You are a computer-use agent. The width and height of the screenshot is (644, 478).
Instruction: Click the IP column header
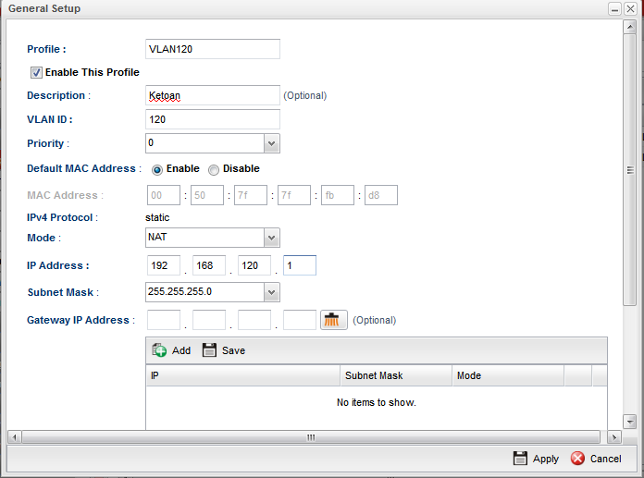[242, 376]
